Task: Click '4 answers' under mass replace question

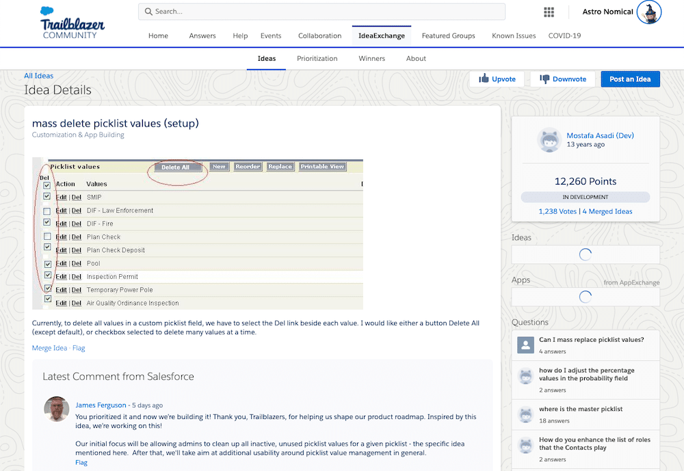Action: [x=552, y=351]
